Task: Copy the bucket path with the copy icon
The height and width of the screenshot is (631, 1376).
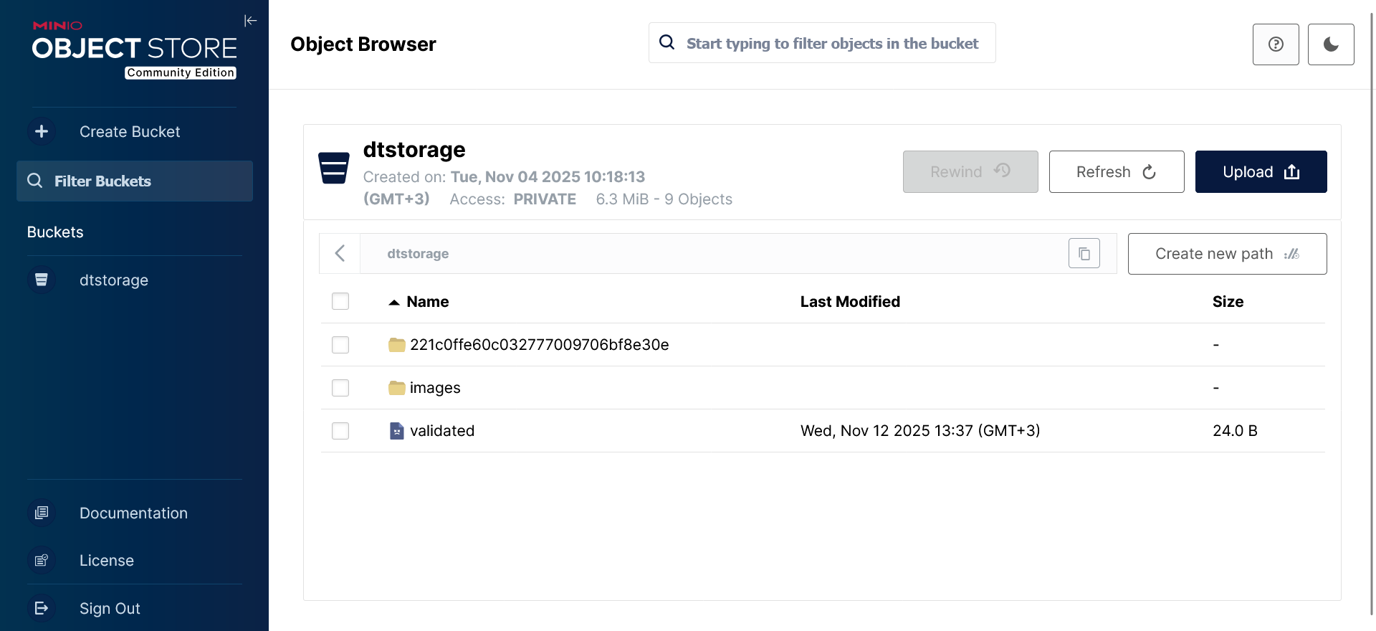Action: [x=1084, y=254]
